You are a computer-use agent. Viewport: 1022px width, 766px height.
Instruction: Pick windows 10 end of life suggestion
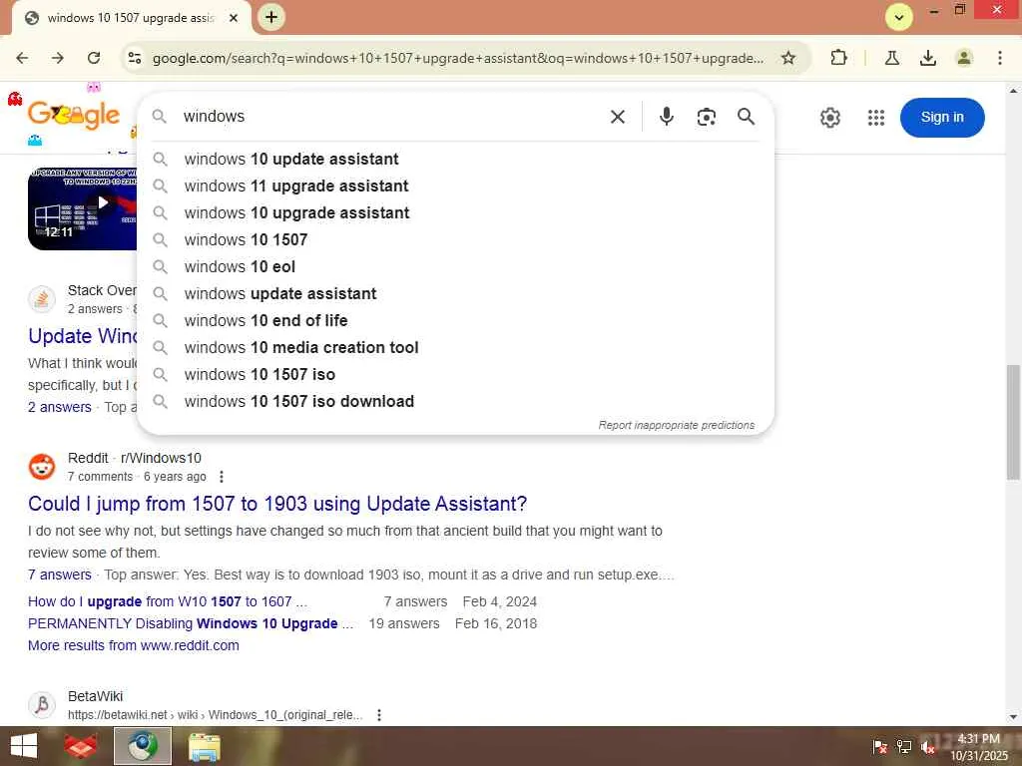[x=455, y=320]
